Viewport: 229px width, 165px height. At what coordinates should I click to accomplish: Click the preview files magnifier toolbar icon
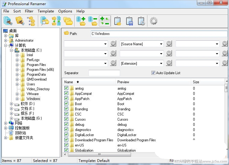[45, 21]
